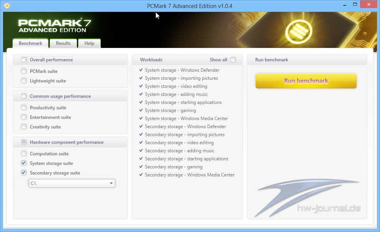Enable the Lightweight suite checkbox
Viewport: 380px width, 232px height.
click(23, 81)
